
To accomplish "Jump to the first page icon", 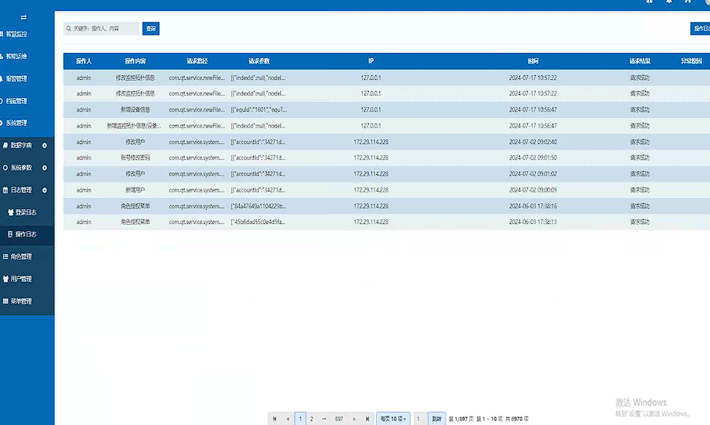I will click(x=275, y=419).
